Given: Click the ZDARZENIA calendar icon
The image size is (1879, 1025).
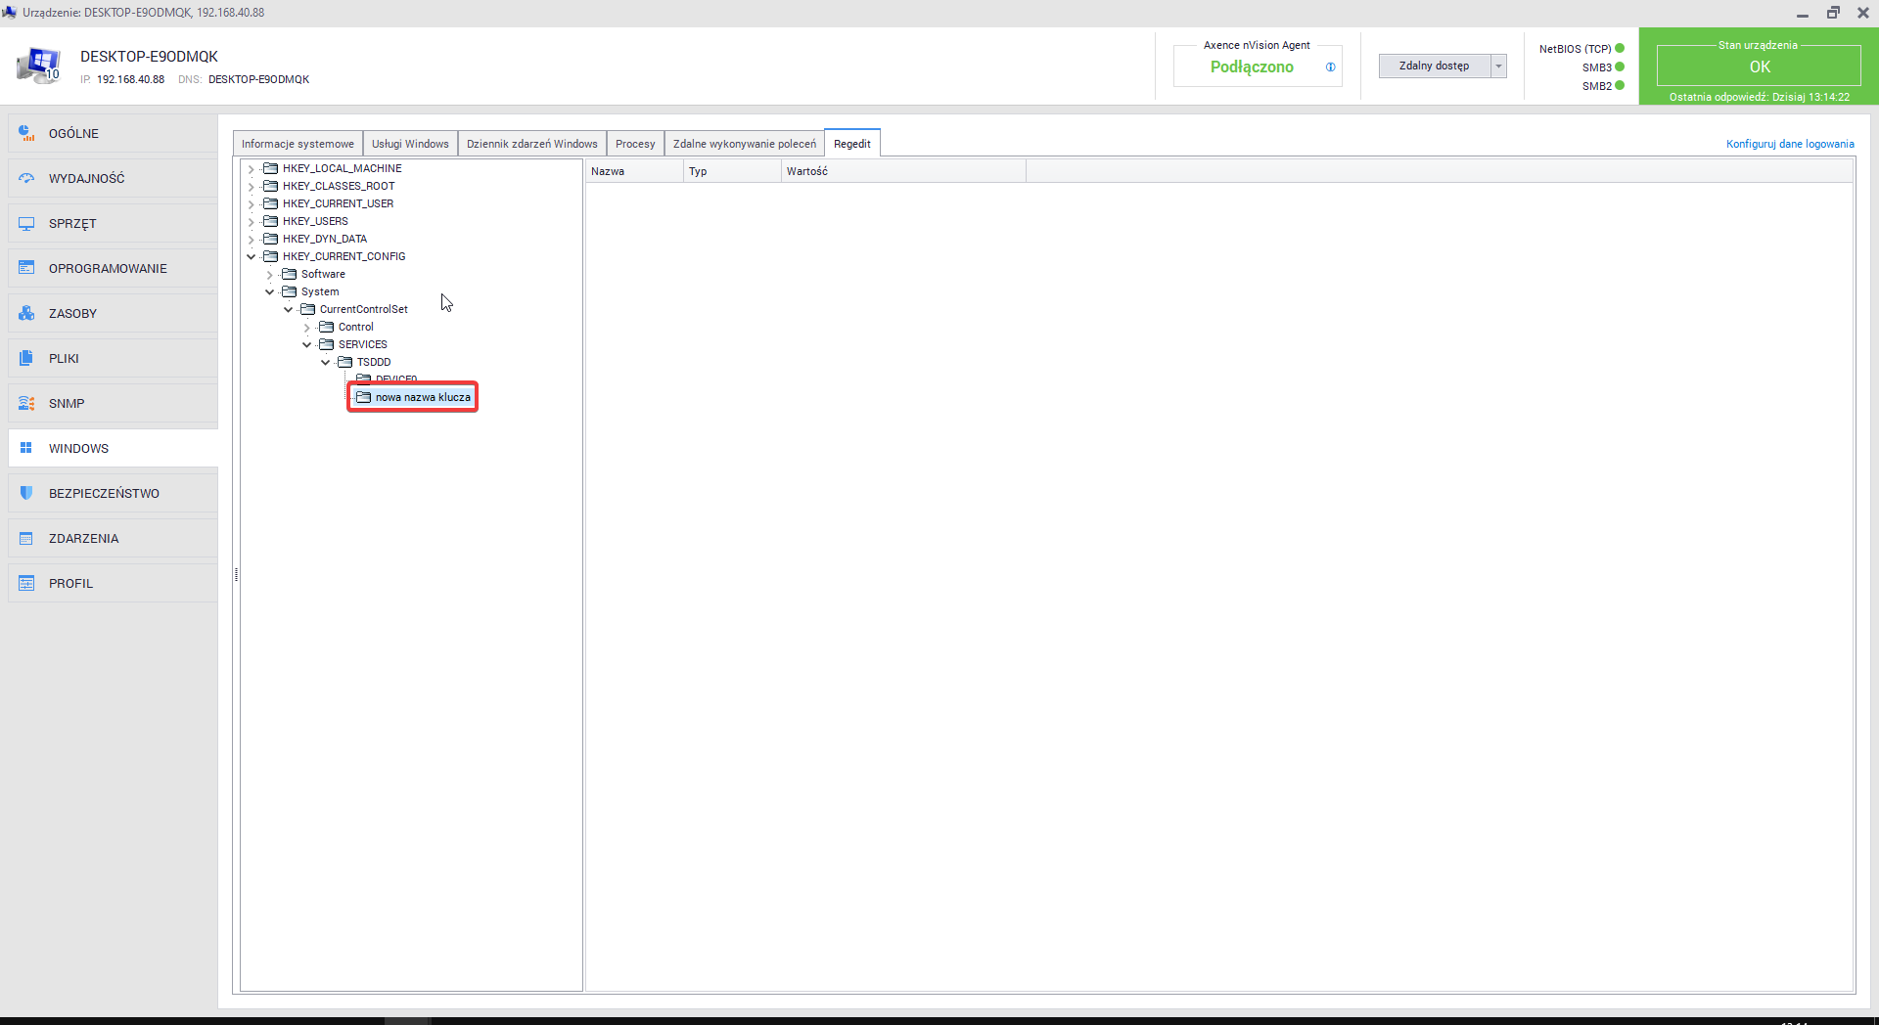Looking at the screenshot, I should (x=26, y=538).
